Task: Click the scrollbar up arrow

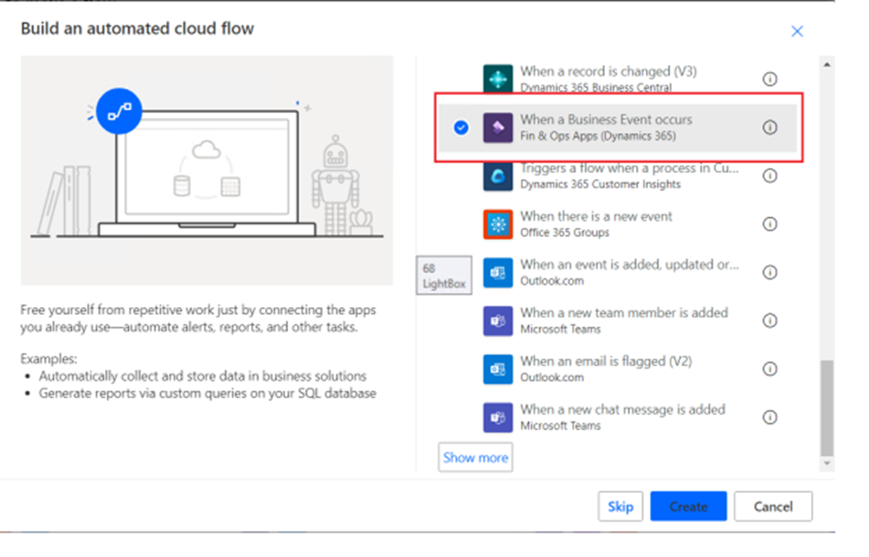Action: click(x=827, y=65)
